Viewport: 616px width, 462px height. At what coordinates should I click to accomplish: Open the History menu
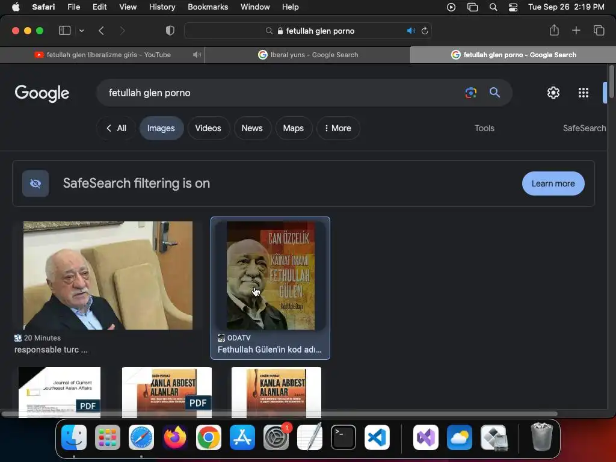pyautogui.click(x=162, y=7)
